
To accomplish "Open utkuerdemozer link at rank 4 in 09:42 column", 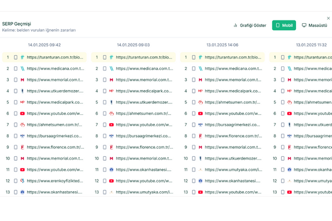I will click(x=55, y=91).
